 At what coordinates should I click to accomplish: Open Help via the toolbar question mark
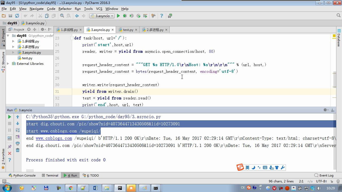(161, 16)
